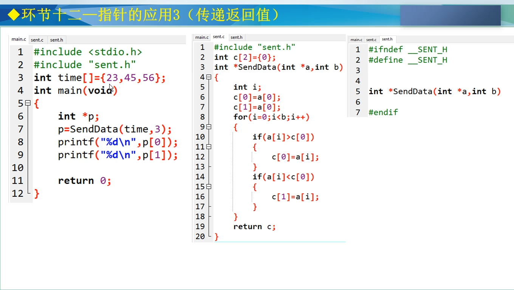Viewport: 514px width, 290px height.
Task: Click the SendData definition on sent.c line 3
Action: point(279,67)
